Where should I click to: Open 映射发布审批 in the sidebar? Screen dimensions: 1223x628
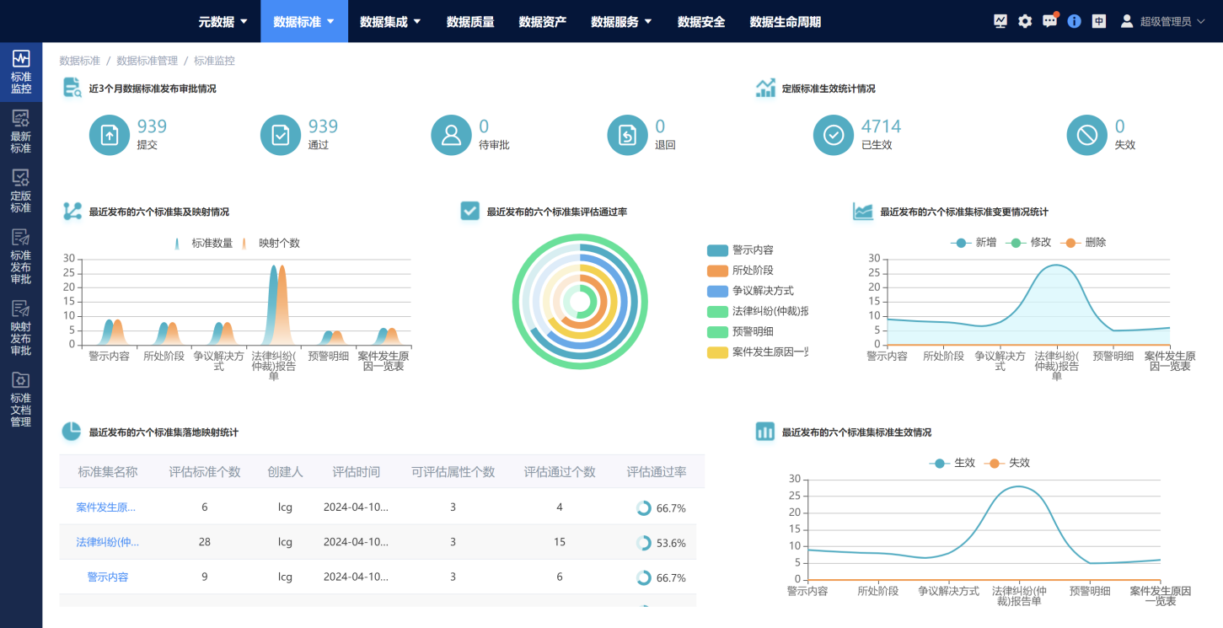(x=21, y=327)
